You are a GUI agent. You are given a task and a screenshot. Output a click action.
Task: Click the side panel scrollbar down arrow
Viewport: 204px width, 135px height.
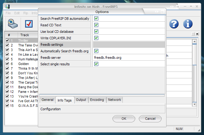click(194, 104)
